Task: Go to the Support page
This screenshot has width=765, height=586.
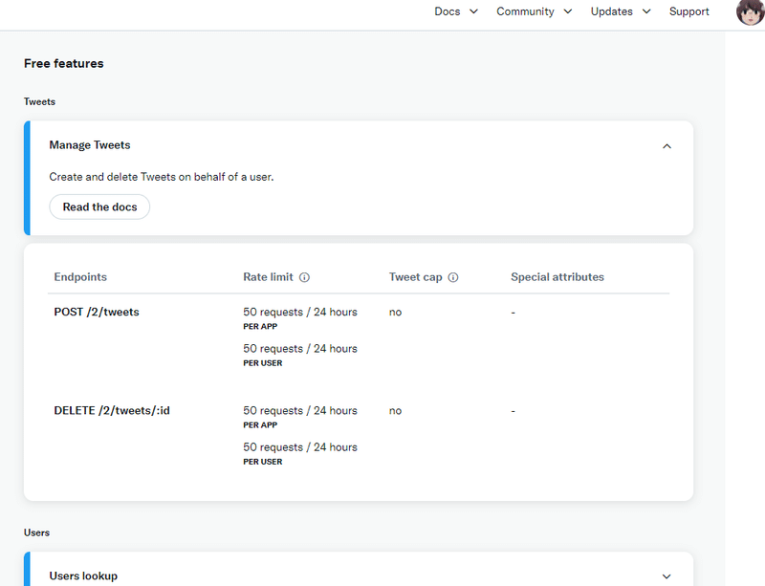Action: (x=688, y=11)
